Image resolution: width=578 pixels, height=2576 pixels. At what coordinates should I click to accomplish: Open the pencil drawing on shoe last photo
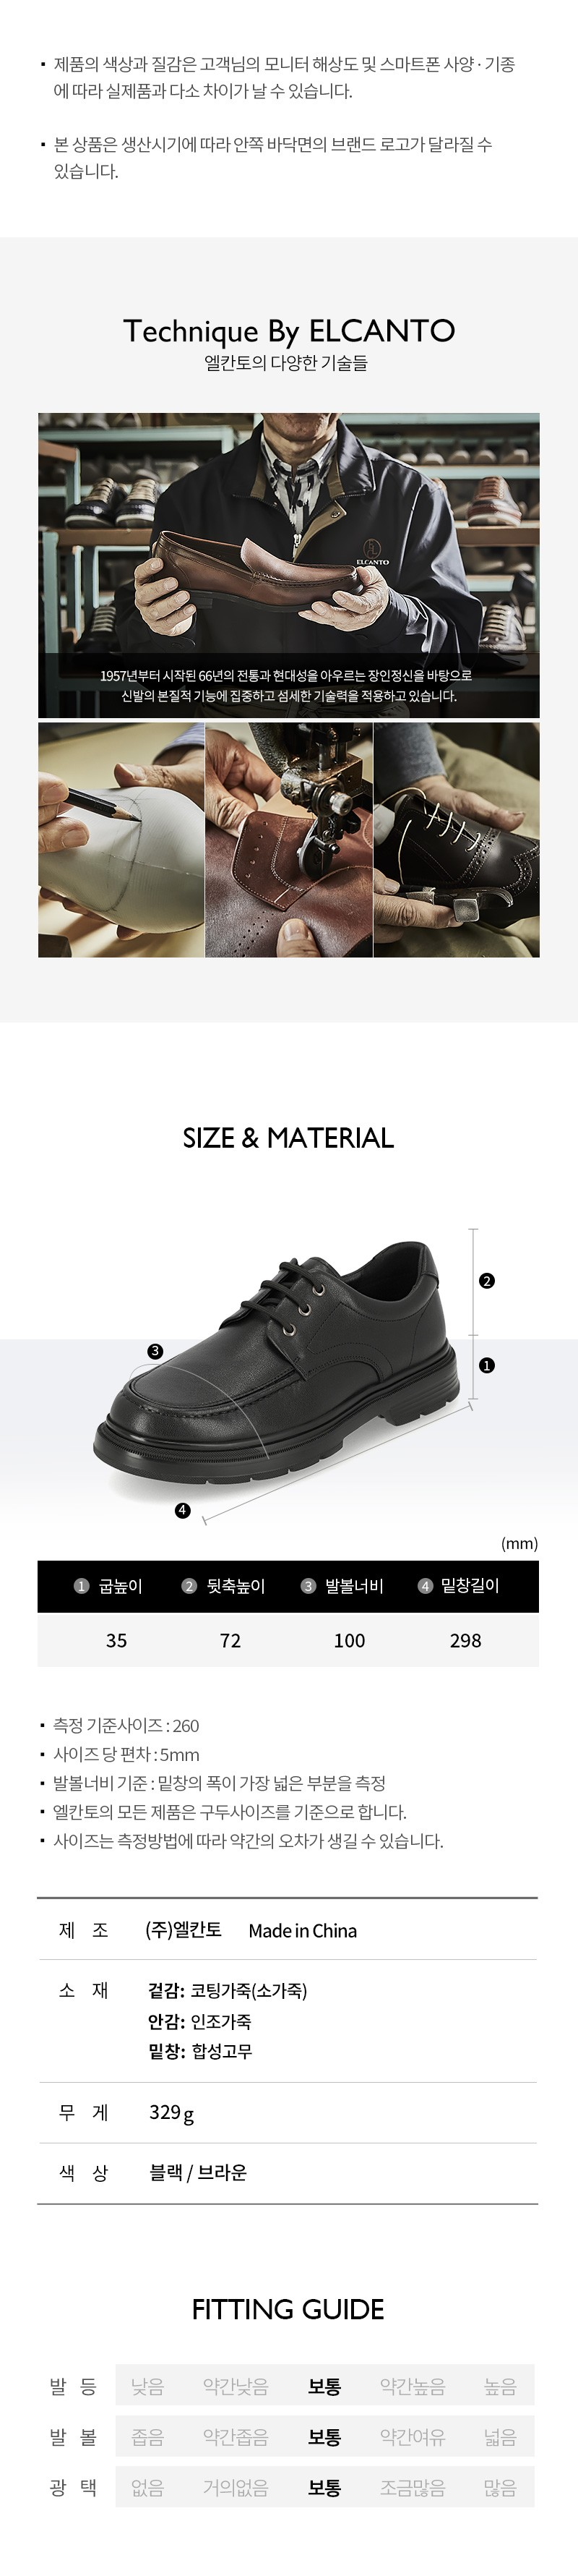(x=121, y=840)
